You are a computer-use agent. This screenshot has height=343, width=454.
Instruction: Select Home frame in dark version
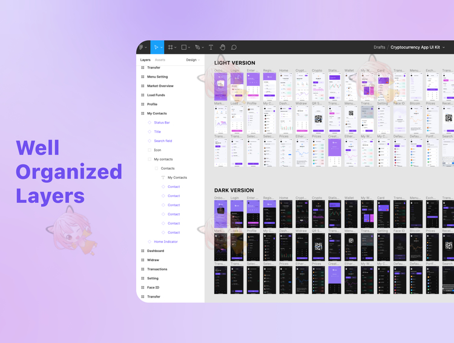(286, 214)
